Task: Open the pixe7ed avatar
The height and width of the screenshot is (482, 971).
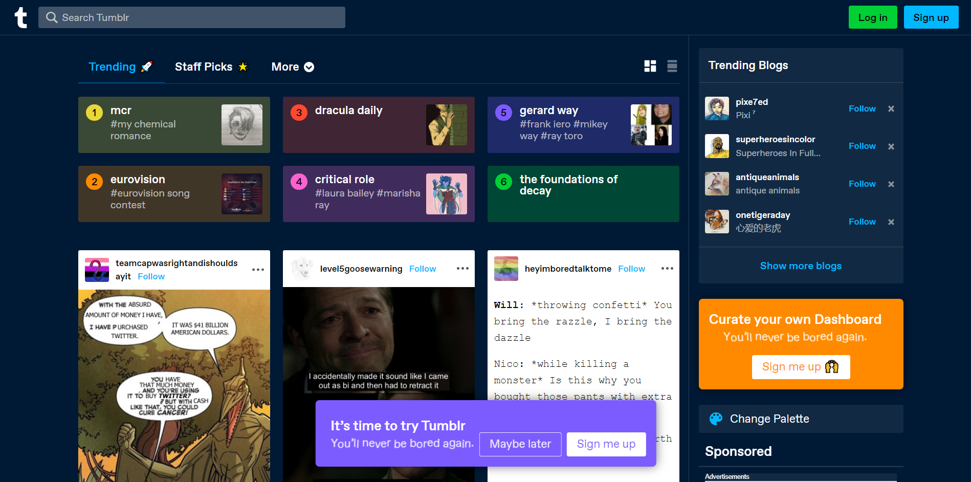Action: click(x=717, y=108)
